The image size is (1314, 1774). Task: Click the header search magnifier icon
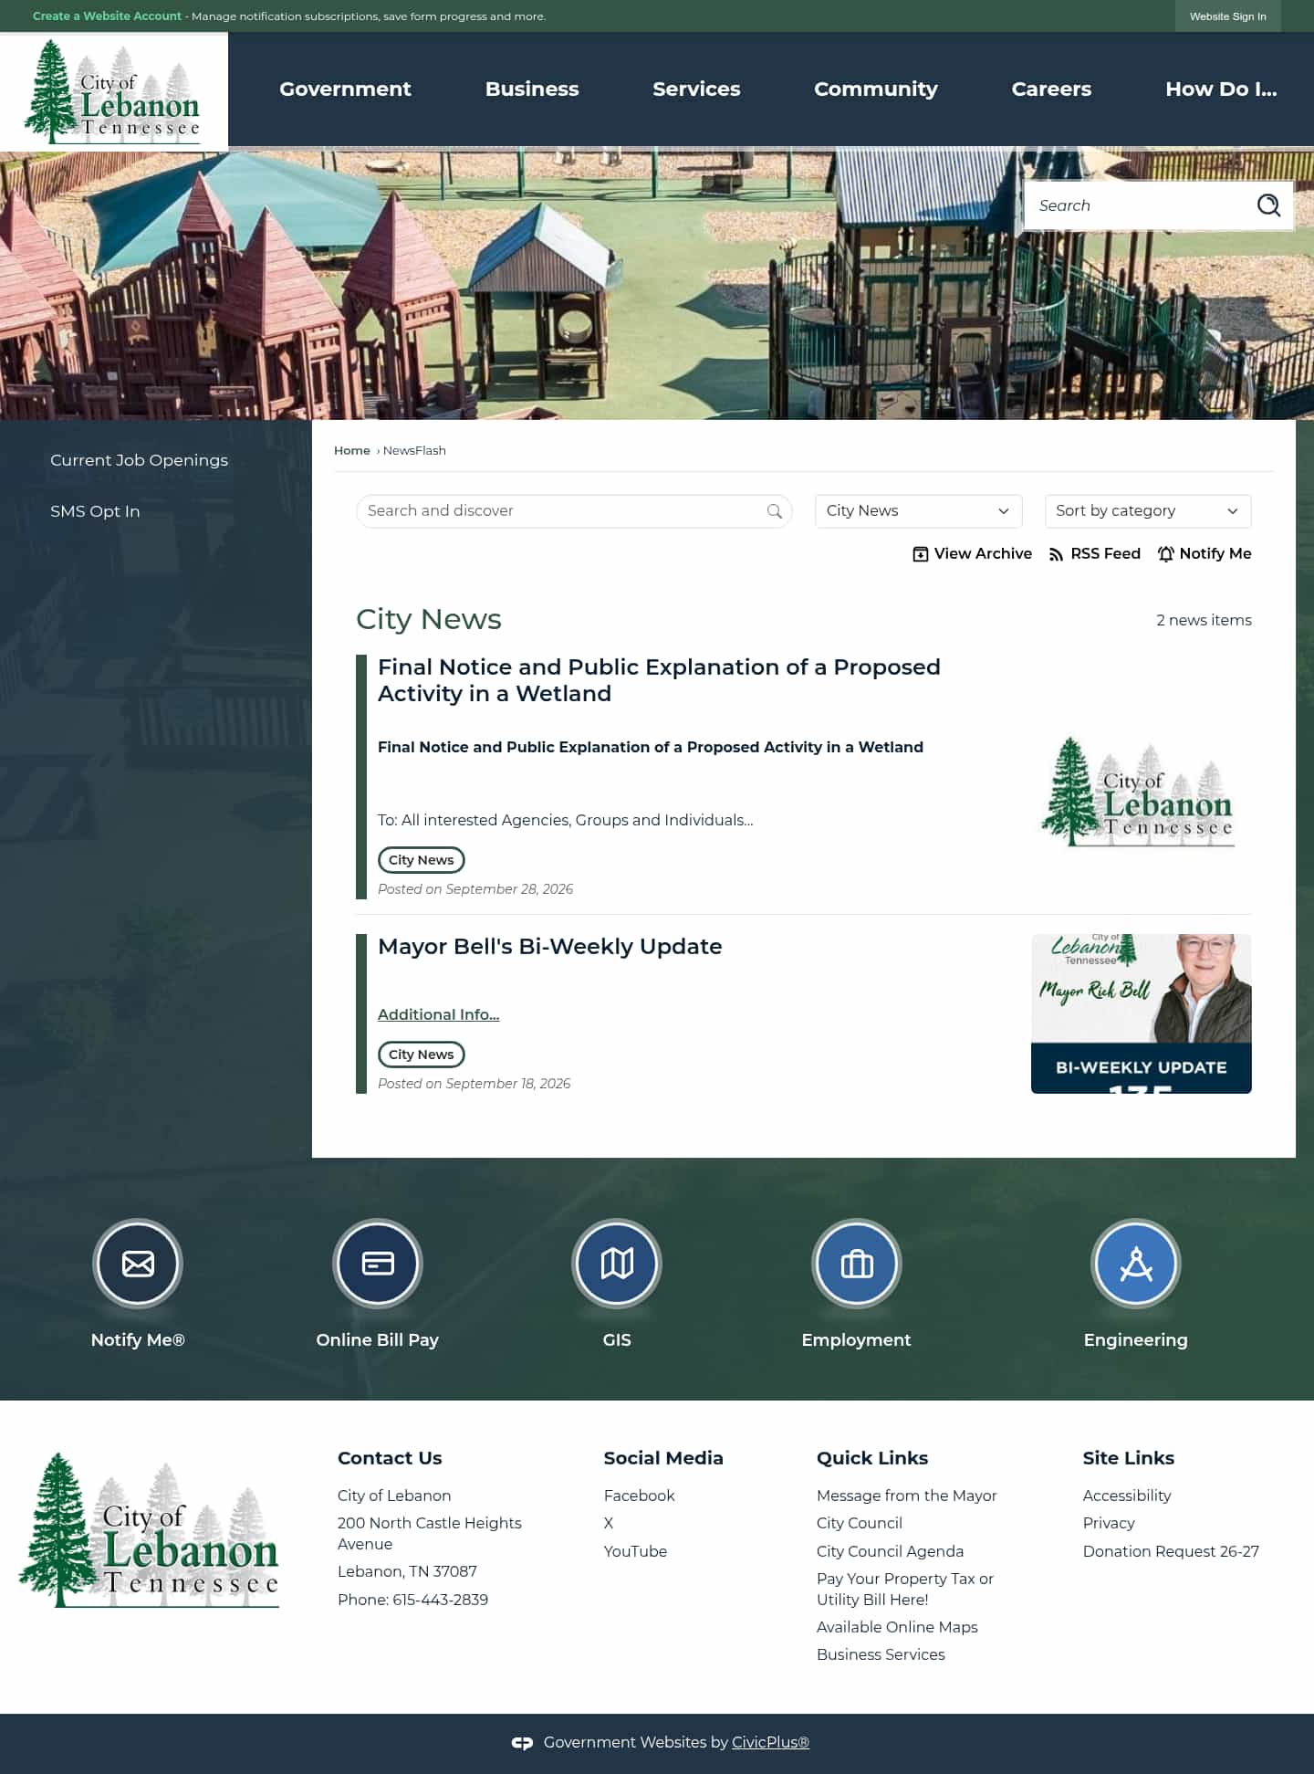point(1268,205)
